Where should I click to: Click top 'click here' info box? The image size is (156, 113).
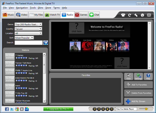click(77, 28)
